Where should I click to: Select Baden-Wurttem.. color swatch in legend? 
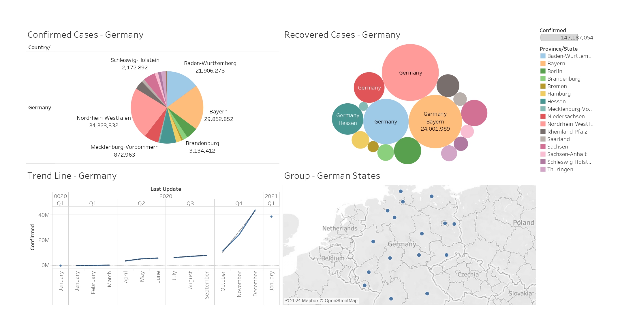point(543,56)
